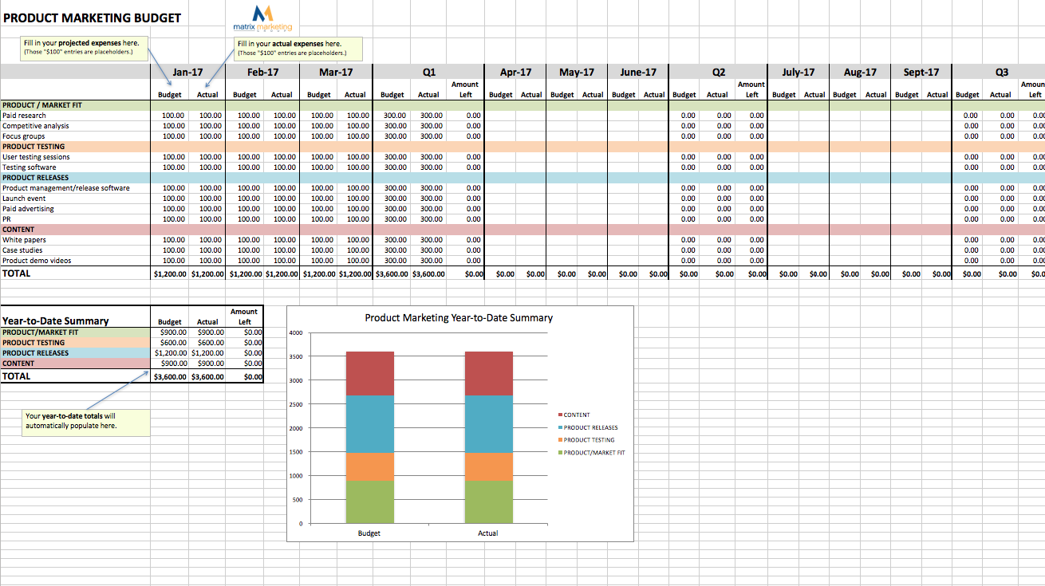Click the May-17 column header
1045x586 pixels.
pos(577,72)
